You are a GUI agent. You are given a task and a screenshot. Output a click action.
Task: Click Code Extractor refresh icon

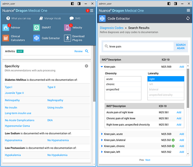188,18
